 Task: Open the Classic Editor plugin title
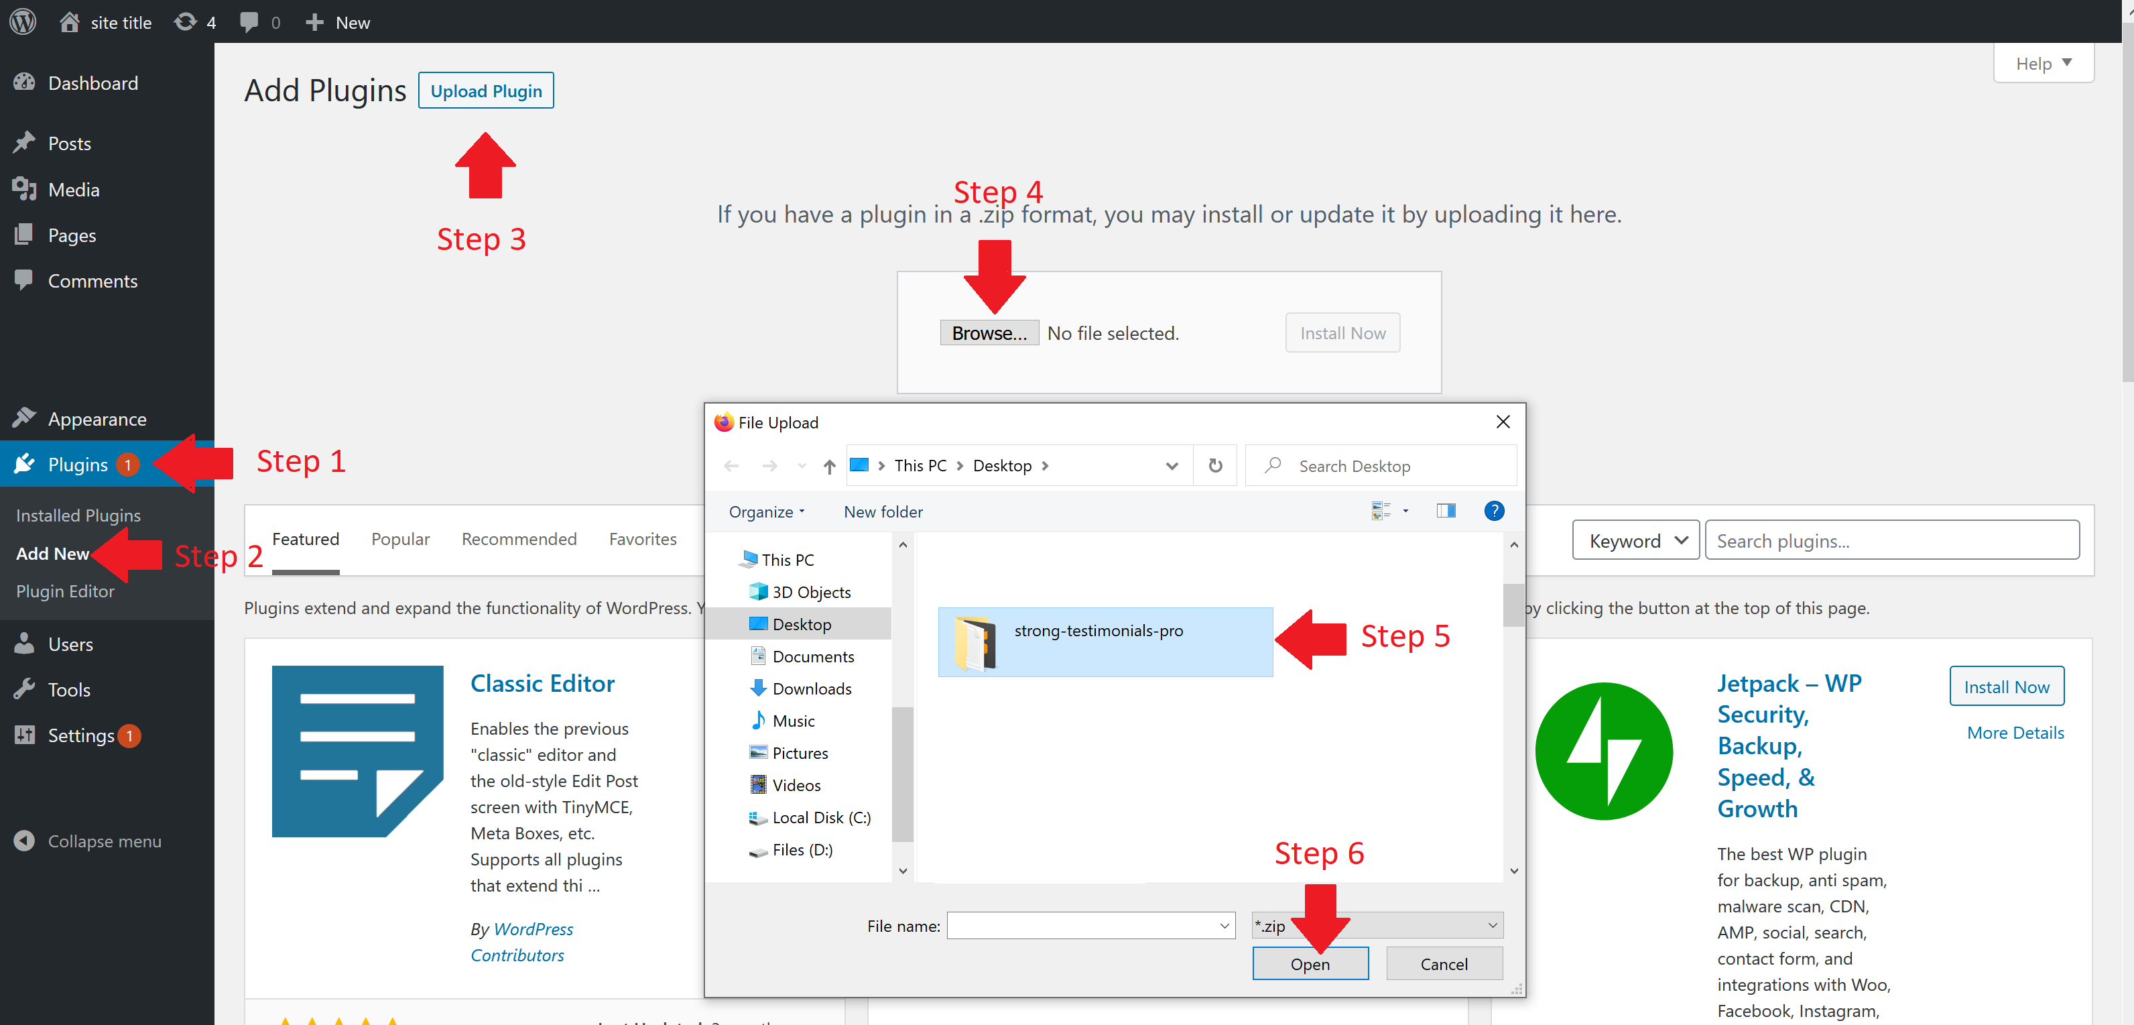[543, 684]
